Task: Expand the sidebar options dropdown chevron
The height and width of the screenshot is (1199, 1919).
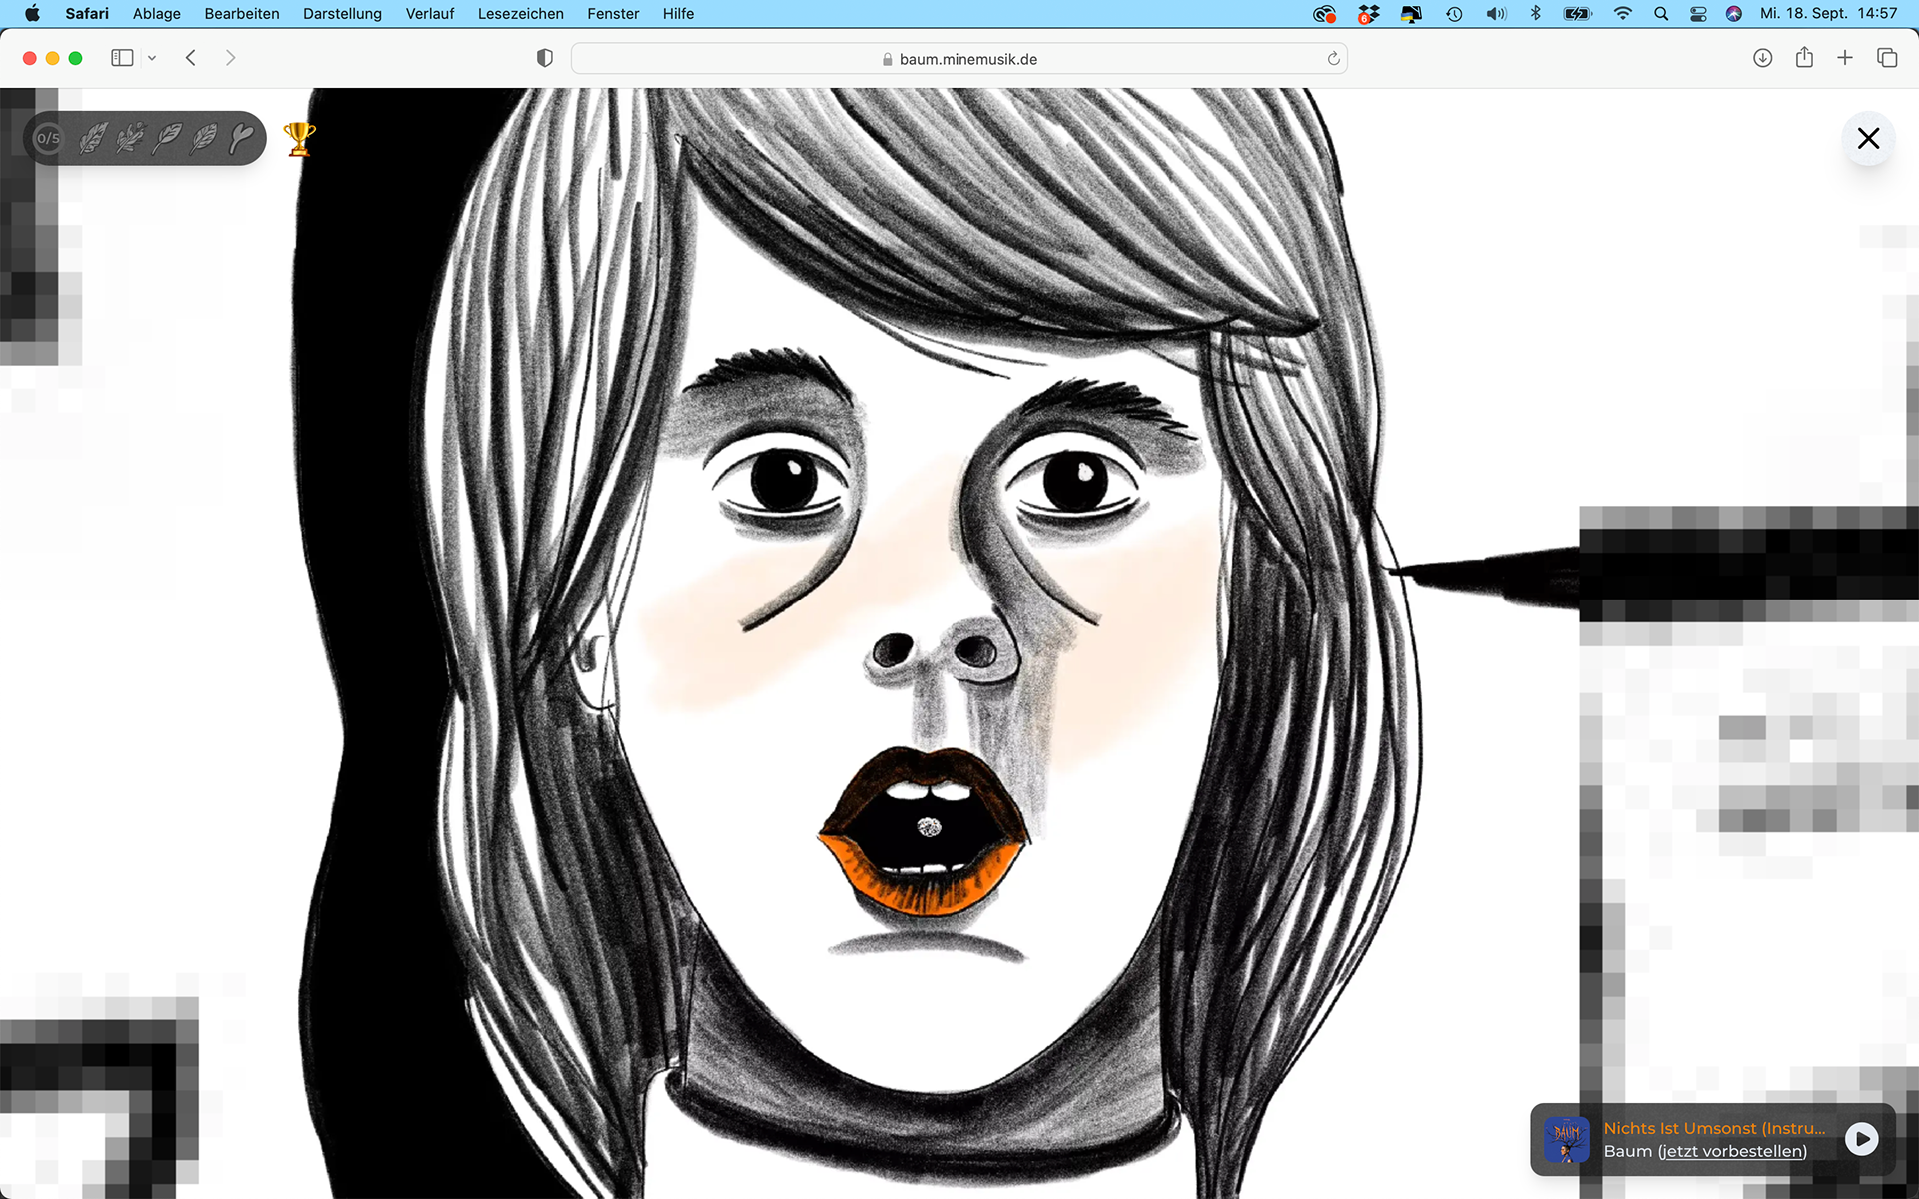Action: coord(152,58)
